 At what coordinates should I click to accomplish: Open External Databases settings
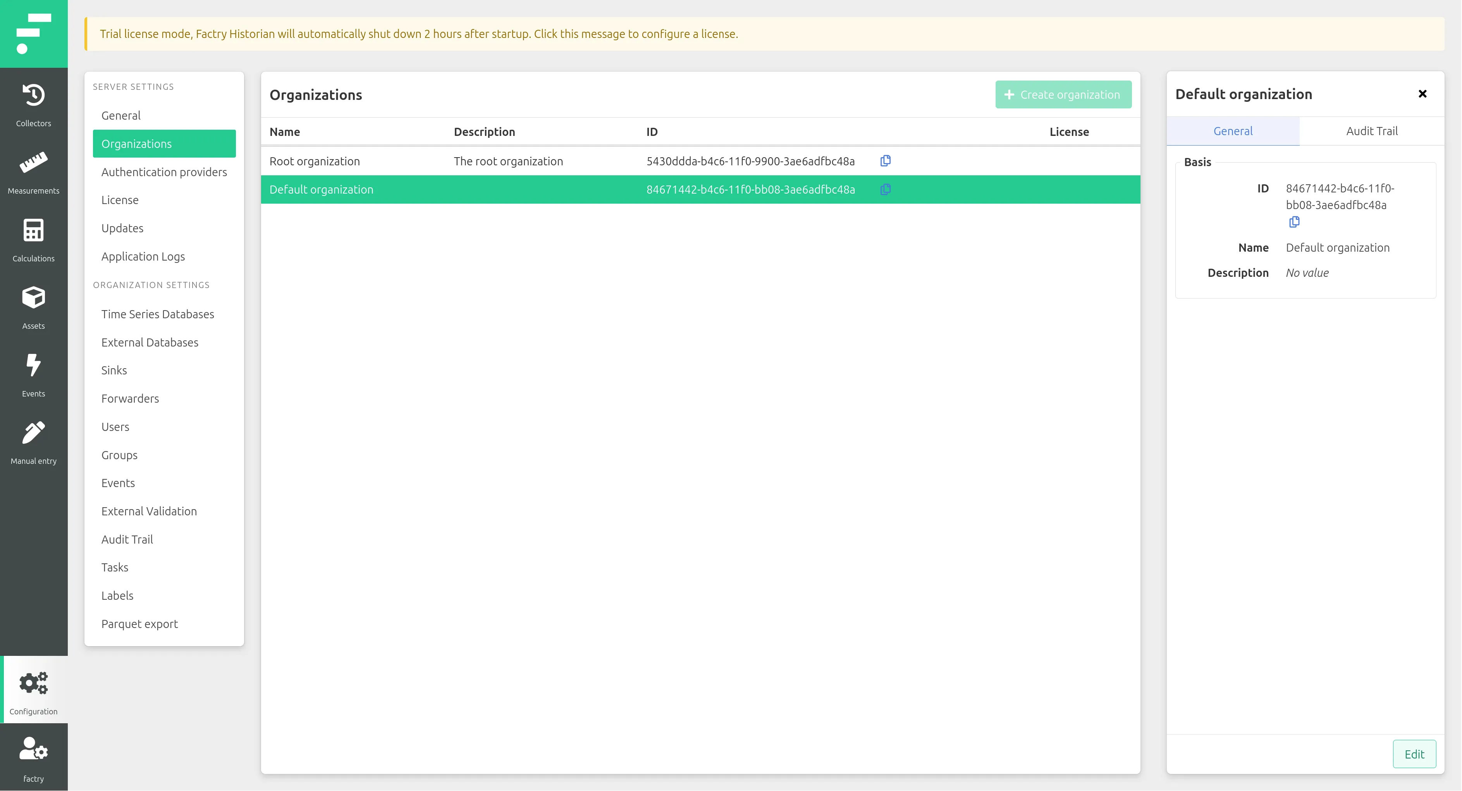pyautogui.click(x=164, y=342)
